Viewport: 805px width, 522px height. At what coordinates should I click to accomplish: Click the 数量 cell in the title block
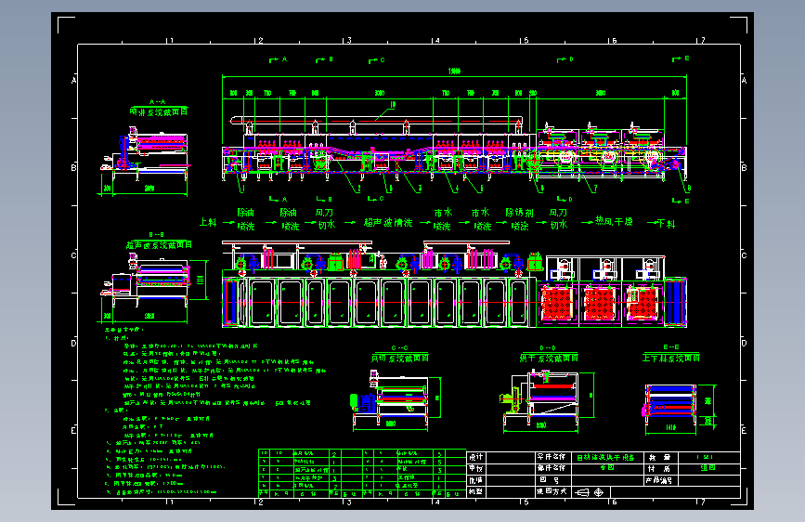point(660,457)
